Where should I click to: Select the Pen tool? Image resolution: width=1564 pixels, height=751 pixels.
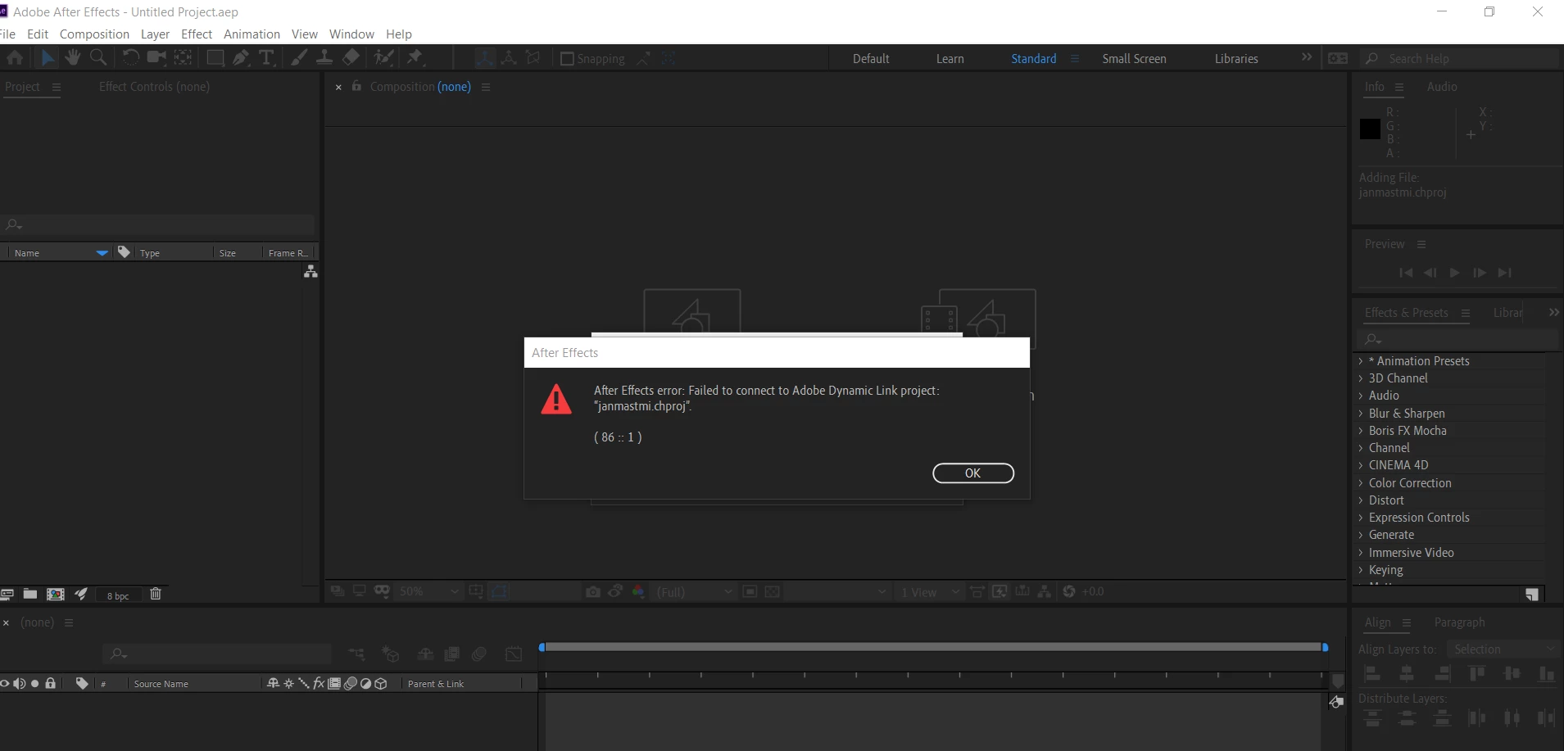(x=241, y=57)
